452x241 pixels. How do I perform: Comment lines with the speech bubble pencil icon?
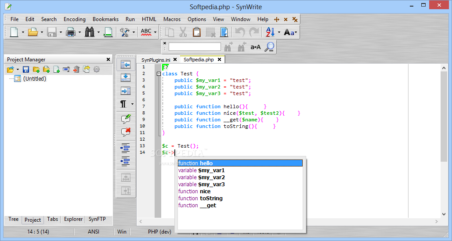tap(126, 119)
